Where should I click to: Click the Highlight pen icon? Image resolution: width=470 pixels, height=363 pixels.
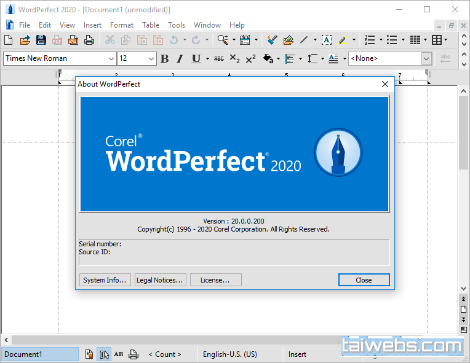pyautogui.click(x=343, y=40)
